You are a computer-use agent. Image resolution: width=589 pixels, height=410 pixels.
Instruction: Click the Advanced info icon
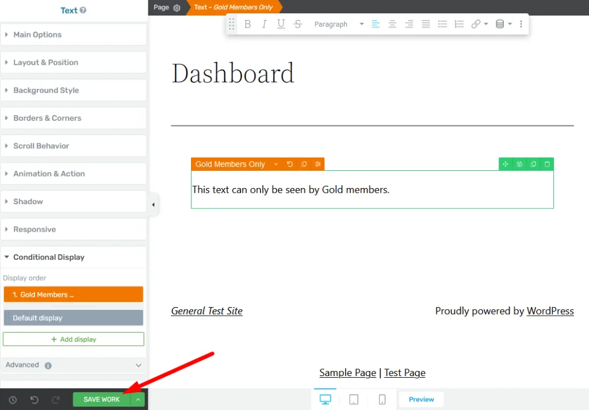point(48,365)
